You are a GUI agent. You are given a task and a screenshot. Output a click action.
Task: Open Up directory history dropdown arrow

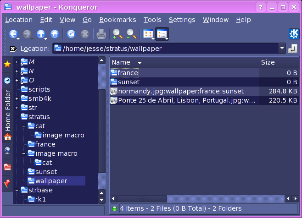coord(46,38)
